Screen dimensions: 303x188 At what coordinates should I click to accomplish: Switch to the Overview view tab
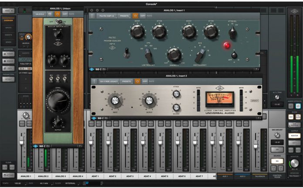[x=9, y=20]
